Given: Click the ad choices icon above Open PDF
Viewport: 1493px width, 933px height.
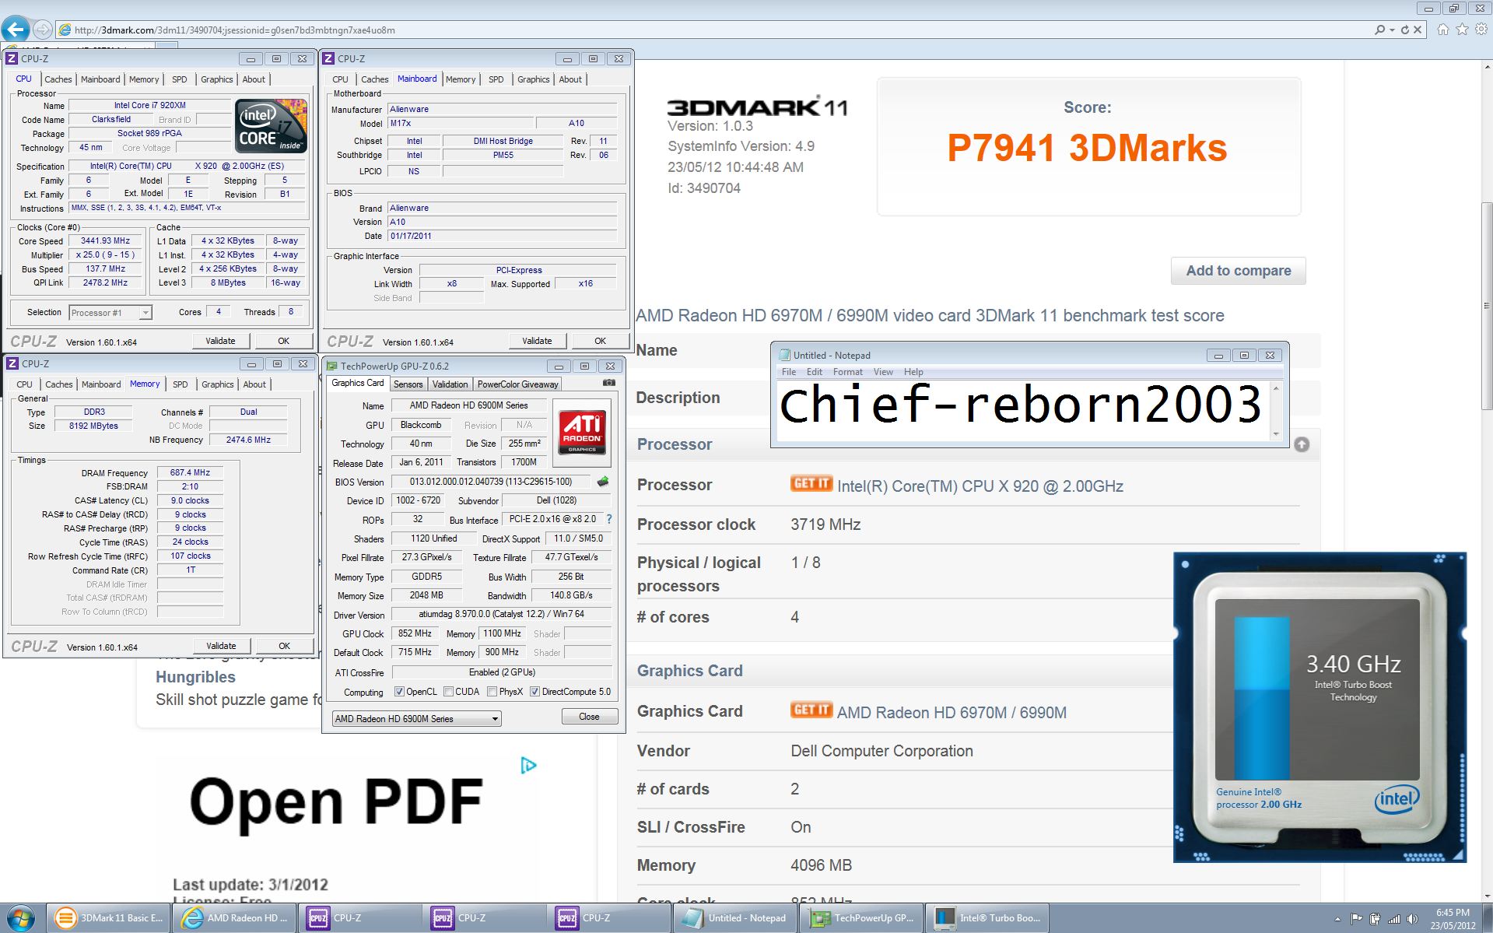Looking at the screenshot, I should [528, 766].
